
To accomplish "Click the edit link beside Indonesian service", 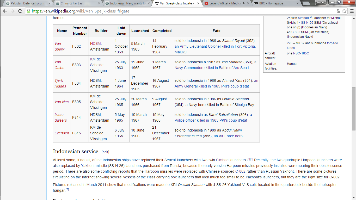I will (x=105, y=152).
